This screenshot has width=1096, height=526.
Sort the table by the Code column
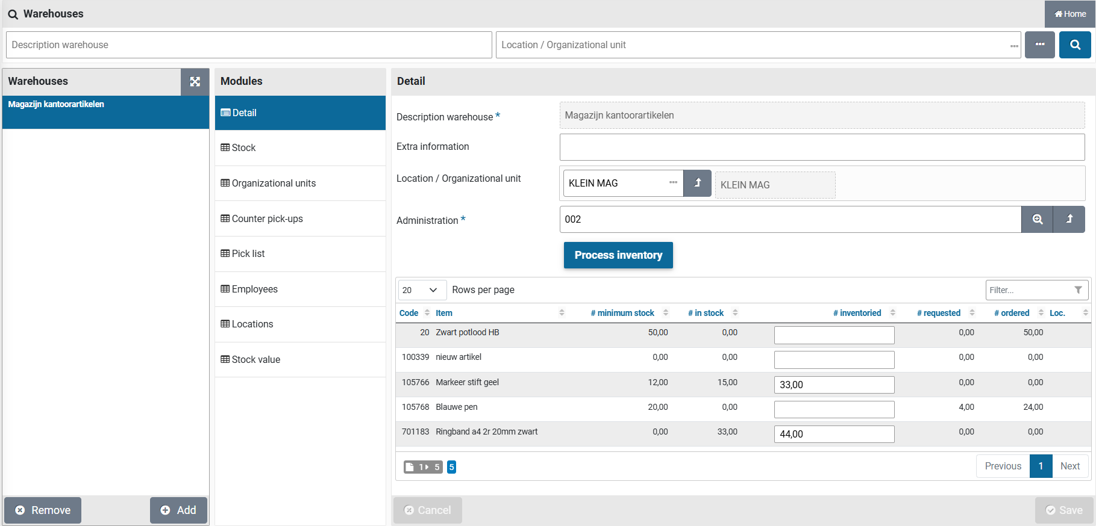[409, 313]
